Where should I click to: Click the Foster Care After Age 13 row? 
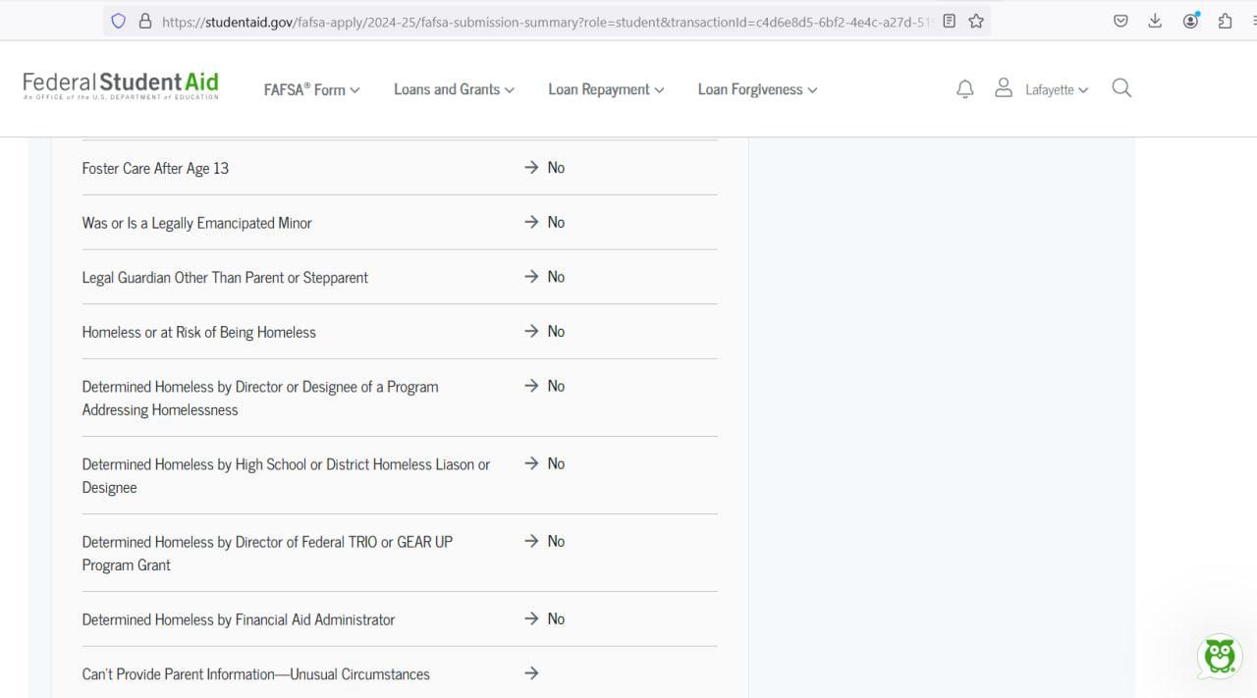tap(155, 168)
